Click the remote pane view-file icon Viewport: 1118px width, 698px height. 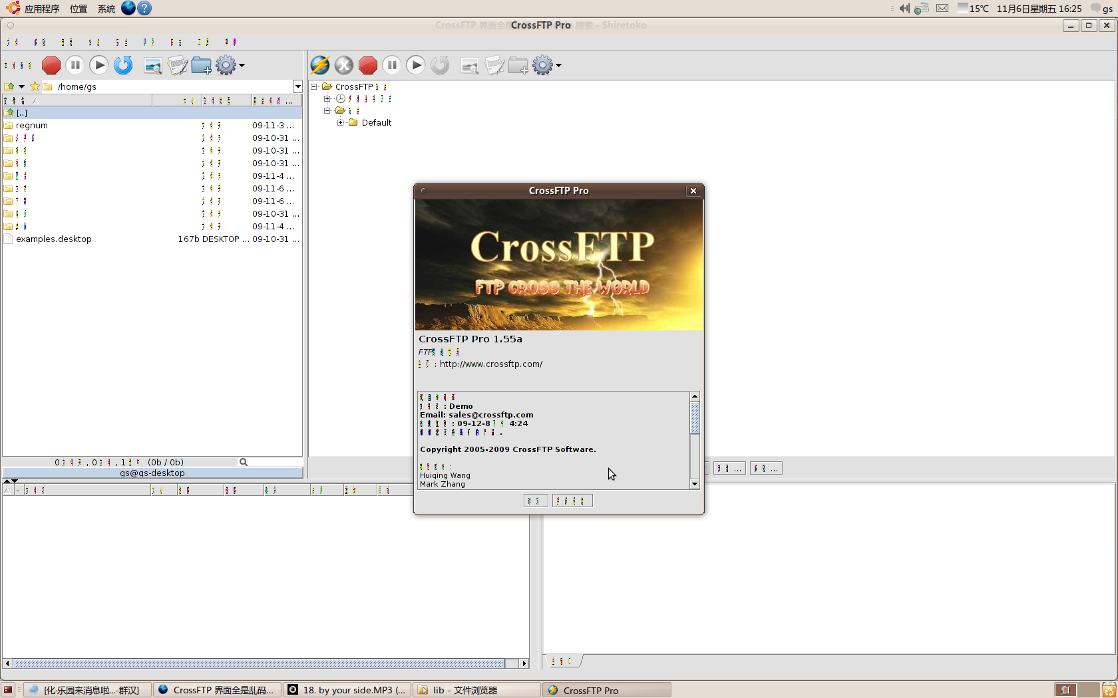click(470, 65)
